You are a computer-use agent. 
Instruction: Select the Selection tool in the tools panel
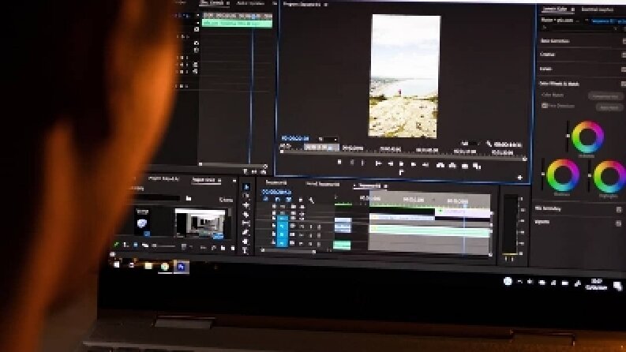pos(246,187)
